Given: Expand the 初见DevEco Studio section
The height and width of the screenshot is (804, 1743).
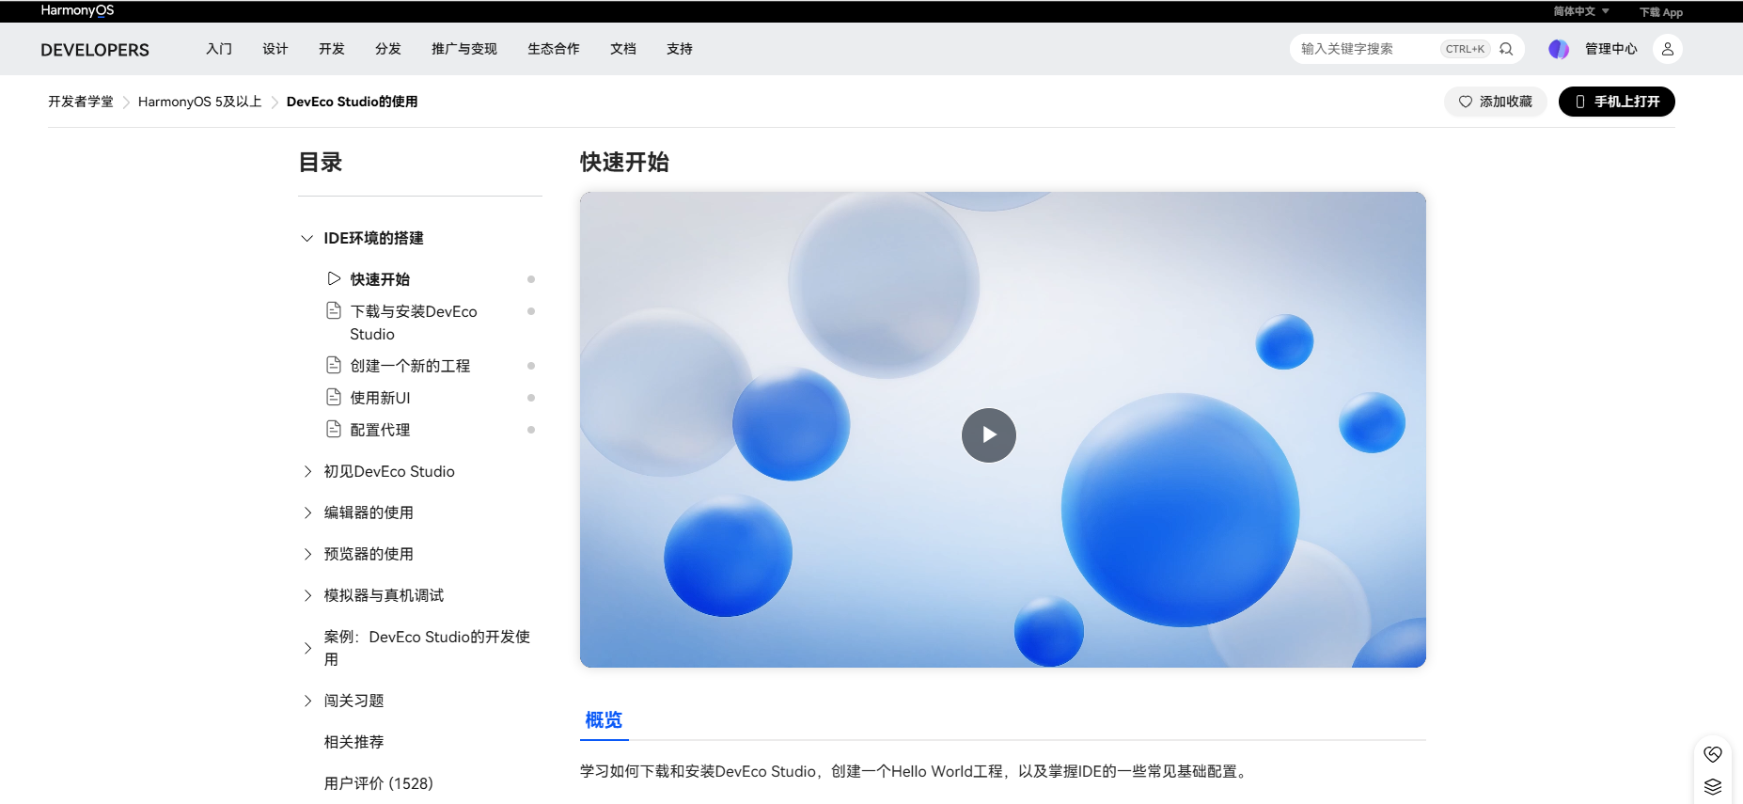Looking at the screenshot, I should pos(307,471).
